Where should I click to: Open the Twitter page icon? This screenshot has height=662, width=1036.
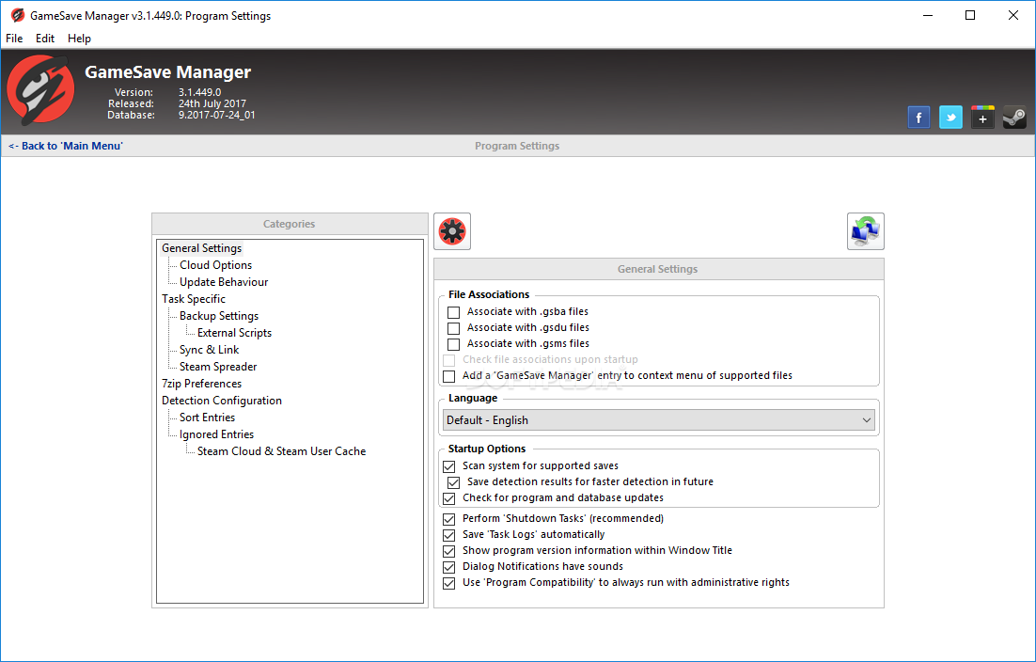tap(950, 118)
